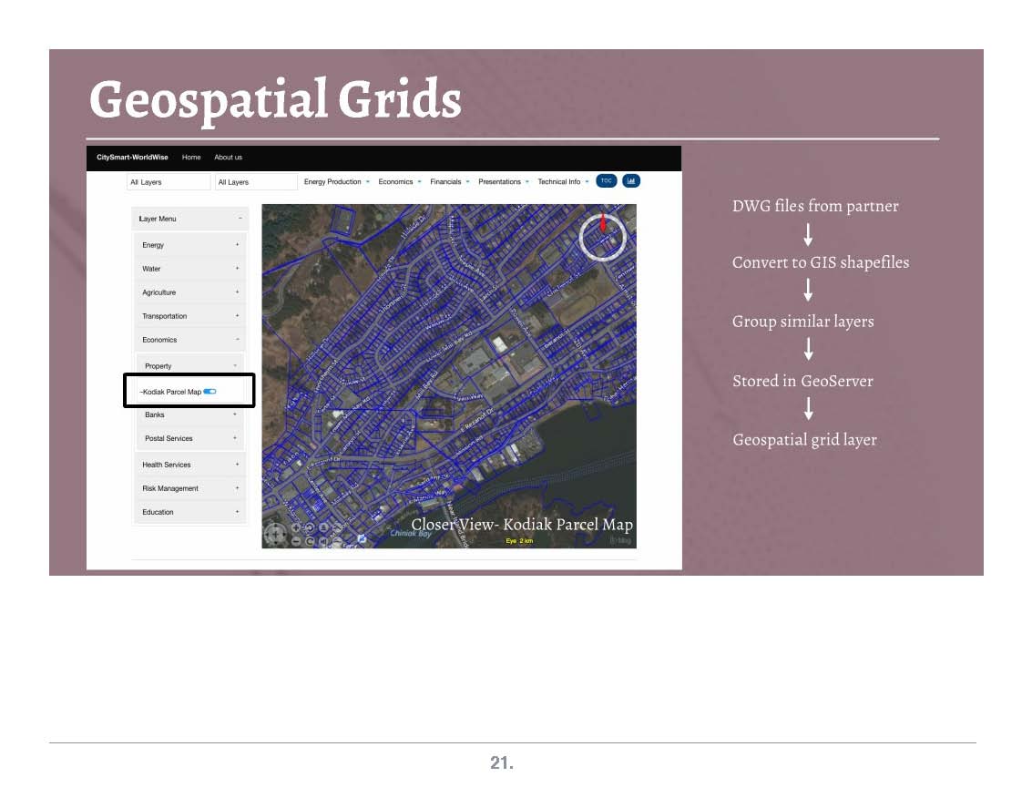Image resolution: width=1032 pixels, height=798 pixels.
Task: Click the map pan control pad
Action: point(275,536)
